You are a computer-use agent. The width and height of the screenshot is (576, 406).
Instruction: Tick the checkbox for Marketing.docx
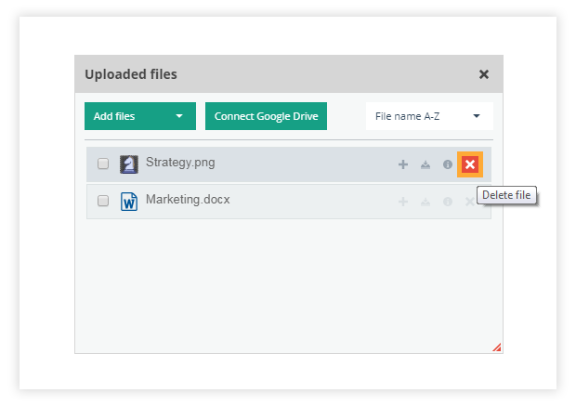coord(103,201)
